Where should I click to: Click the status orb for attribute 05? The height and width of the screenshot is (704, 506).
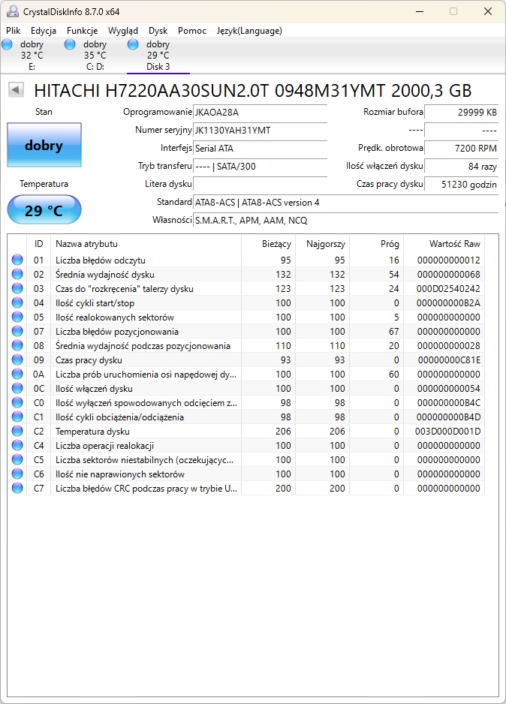click(x=17, y=317)
